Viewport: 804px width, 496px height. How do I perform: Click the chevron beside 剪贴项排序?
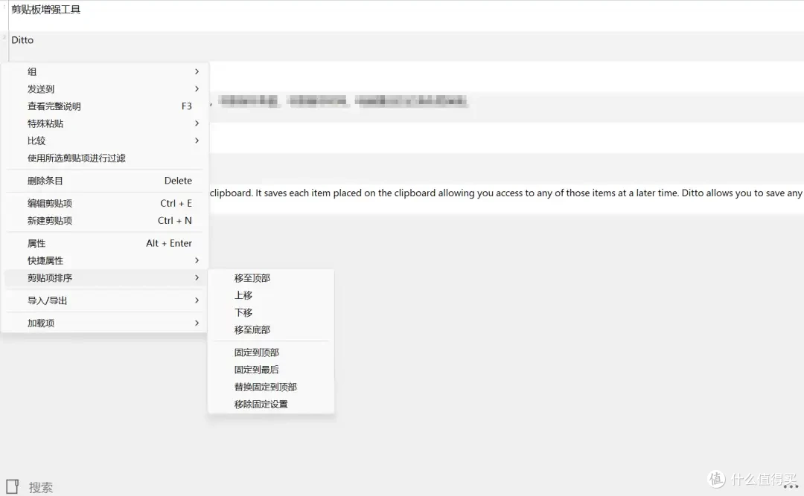[197, 277]
